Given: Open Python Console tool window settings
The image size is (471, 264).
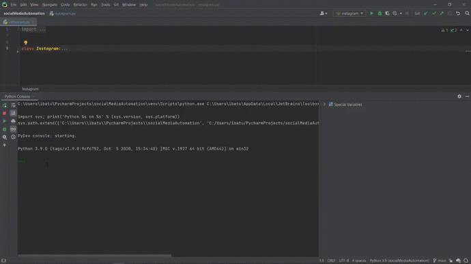Looking at the screenshot, I should click(x=459, y=97).
